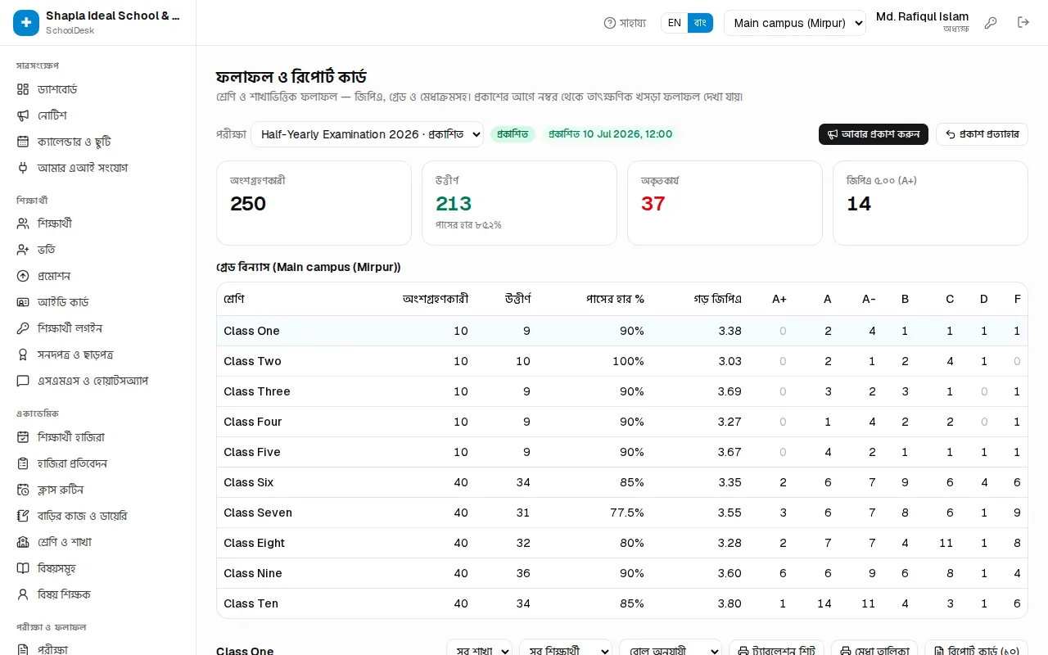Screen dimensions: 1048x655
Task: Open the প্রমোশন up-arrow icon
Action: coord(23,276)
